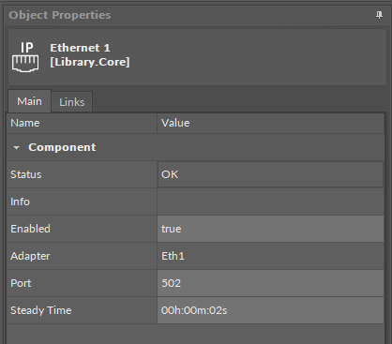This screenshot has height=344, width=392.
Task: Select the Component group heading
Action: [62, 147]
